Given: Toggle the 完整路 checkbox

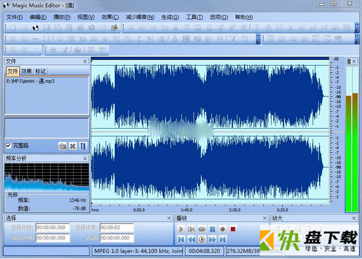Looking at the screenshot, I should (x=8, y=145).
